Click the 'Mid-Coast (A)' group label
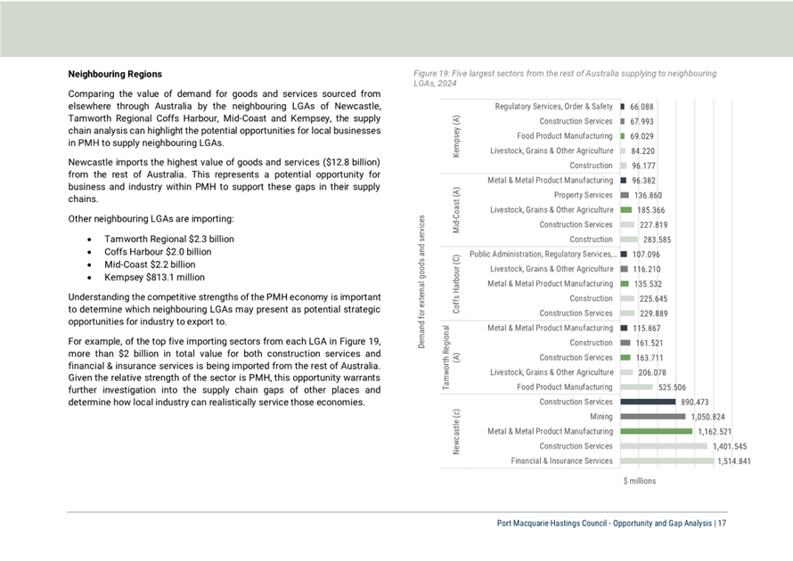793x561 pixels. pyautogui.click(x=456, y=210)
